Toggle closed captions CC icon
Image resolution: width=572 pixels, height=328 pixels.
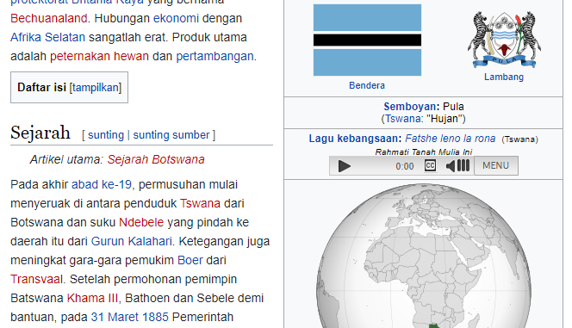[x=430, y=166]
